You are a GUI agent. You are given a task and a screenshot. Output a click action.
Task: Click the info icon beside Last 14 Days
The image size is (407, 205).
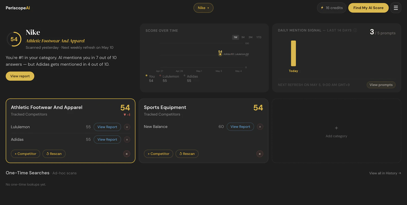point(355,30)
